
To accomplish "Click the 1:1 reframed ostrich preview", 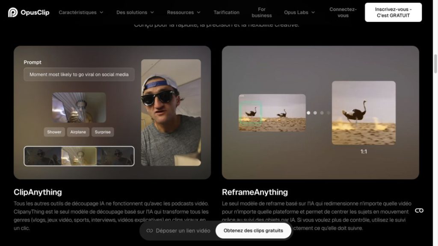I will click(364, 113).
